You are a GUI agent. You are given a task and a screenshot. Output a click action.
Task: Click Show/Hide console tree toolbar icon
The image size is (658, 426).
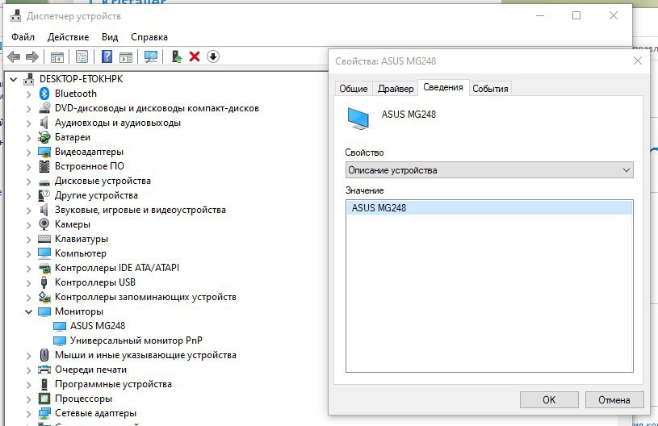coord(57,56)
